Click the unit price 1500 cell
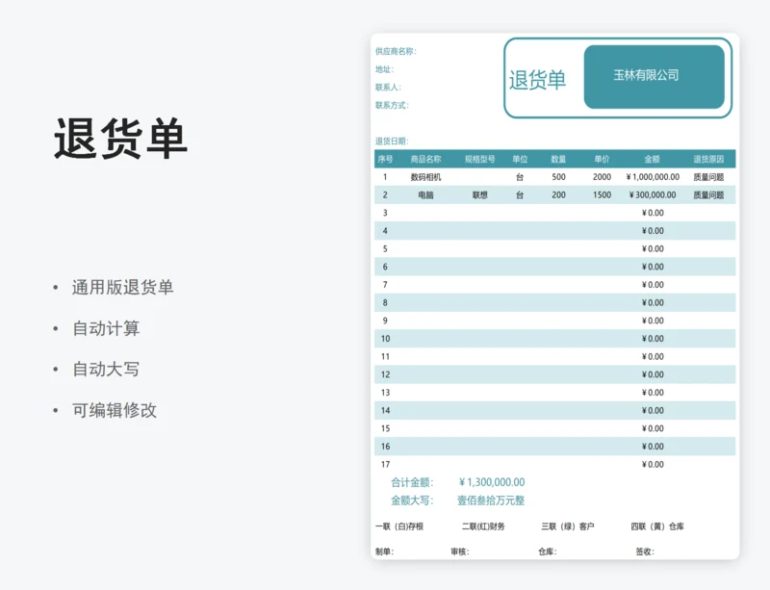Viewport: 770px width, 590px height. [602, 195]
